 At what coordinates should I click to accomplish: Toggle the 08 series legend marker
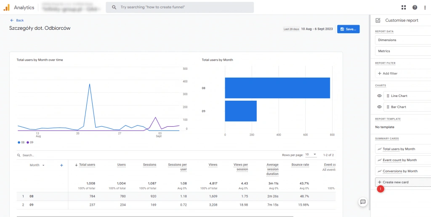[19, 142]
